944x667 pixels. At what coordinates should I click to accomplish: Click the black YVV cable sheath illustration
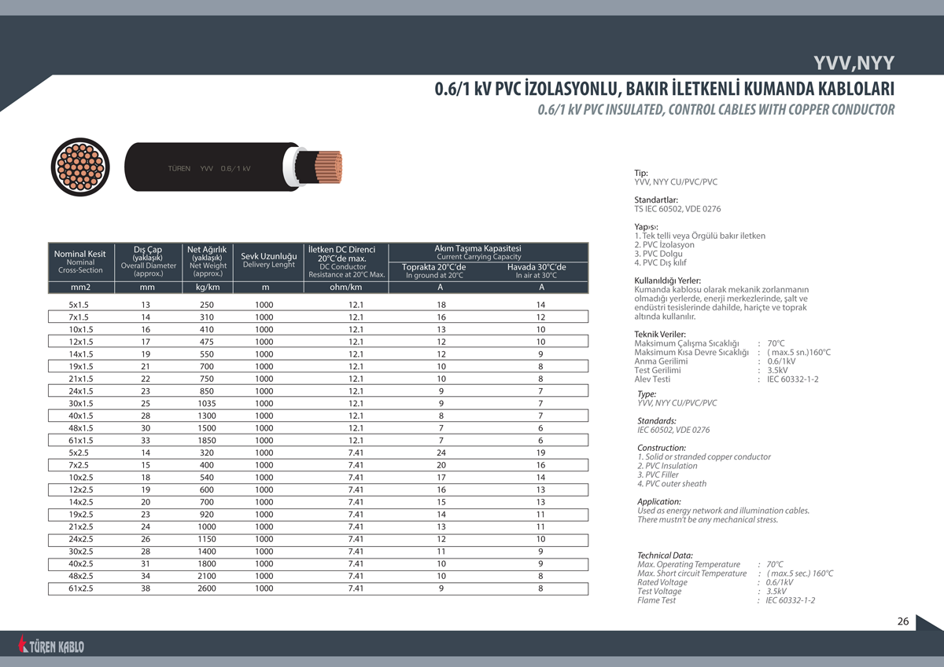[x=208, y=168]
